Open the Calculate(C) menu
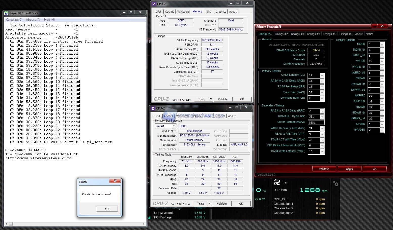This screenshot has width=393, height=230. point(14,20)
